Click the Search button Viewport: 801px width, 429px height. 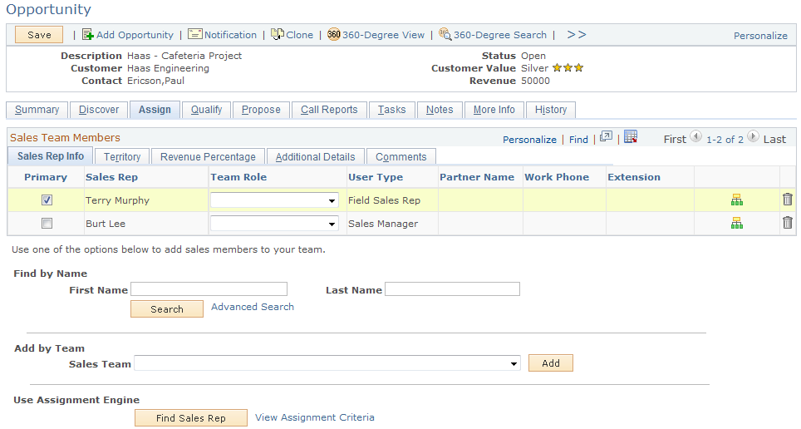coord(167,308)
